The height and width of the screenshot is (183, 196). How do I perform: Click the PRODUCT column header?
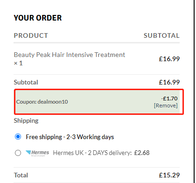pos(31,35)
